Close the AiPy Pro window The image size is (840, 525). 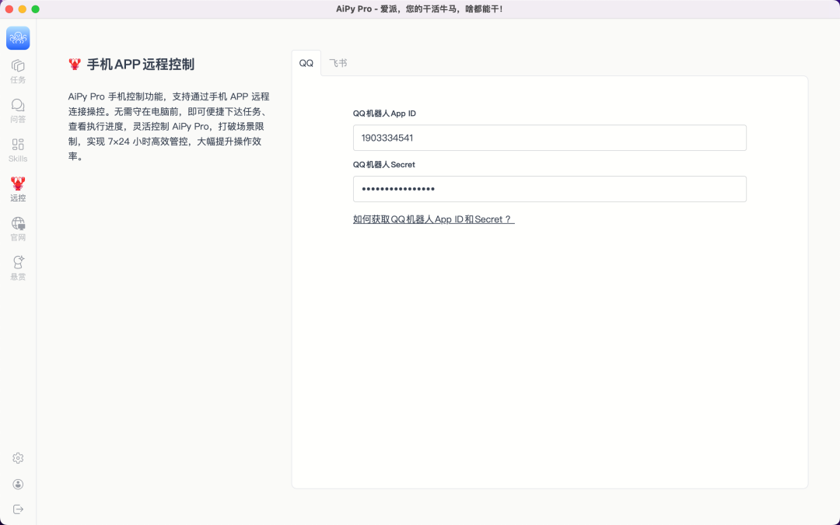pyautogui.click(x=9, y=8)
